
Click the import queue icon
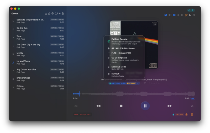pyautogui.click(x=46, y=14)
